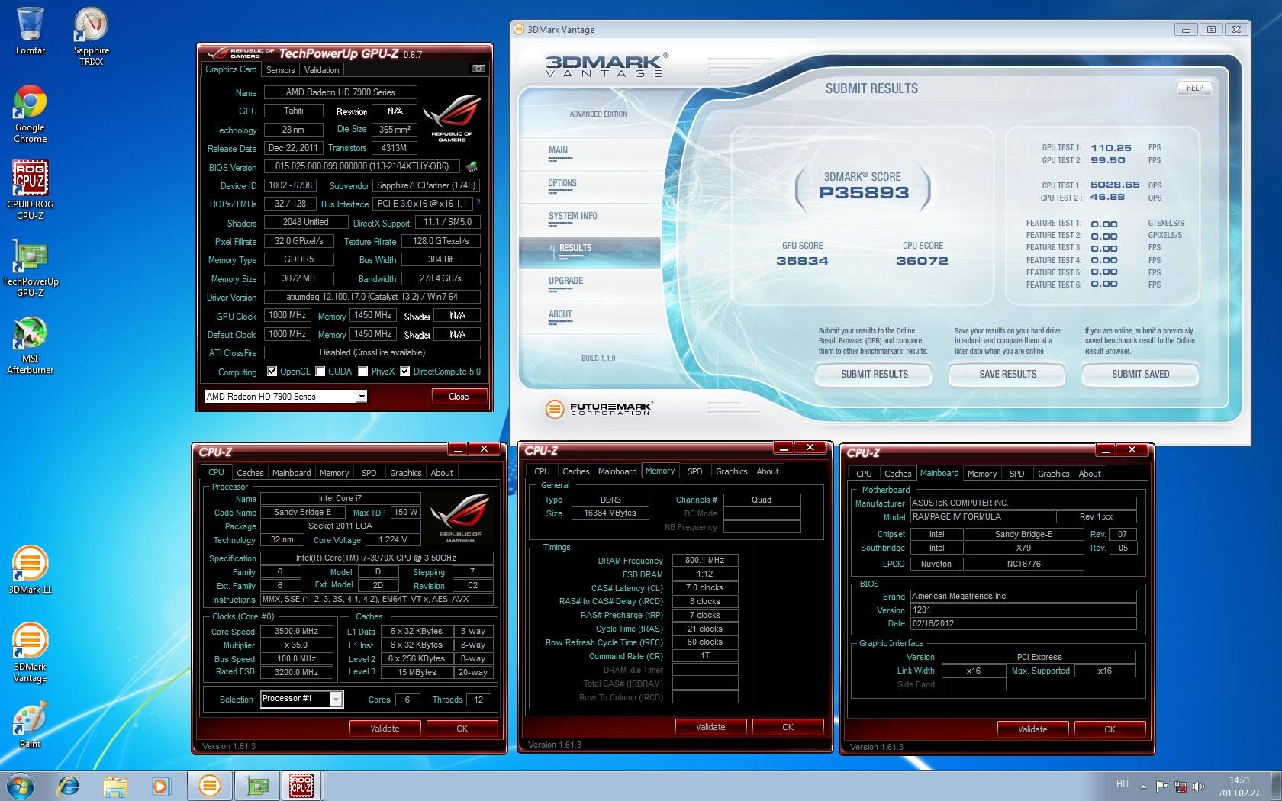Launch MSI Afterburner desktop shortcut
Image resolution: width=1282 pixels, height=801 pixels.
31,346
